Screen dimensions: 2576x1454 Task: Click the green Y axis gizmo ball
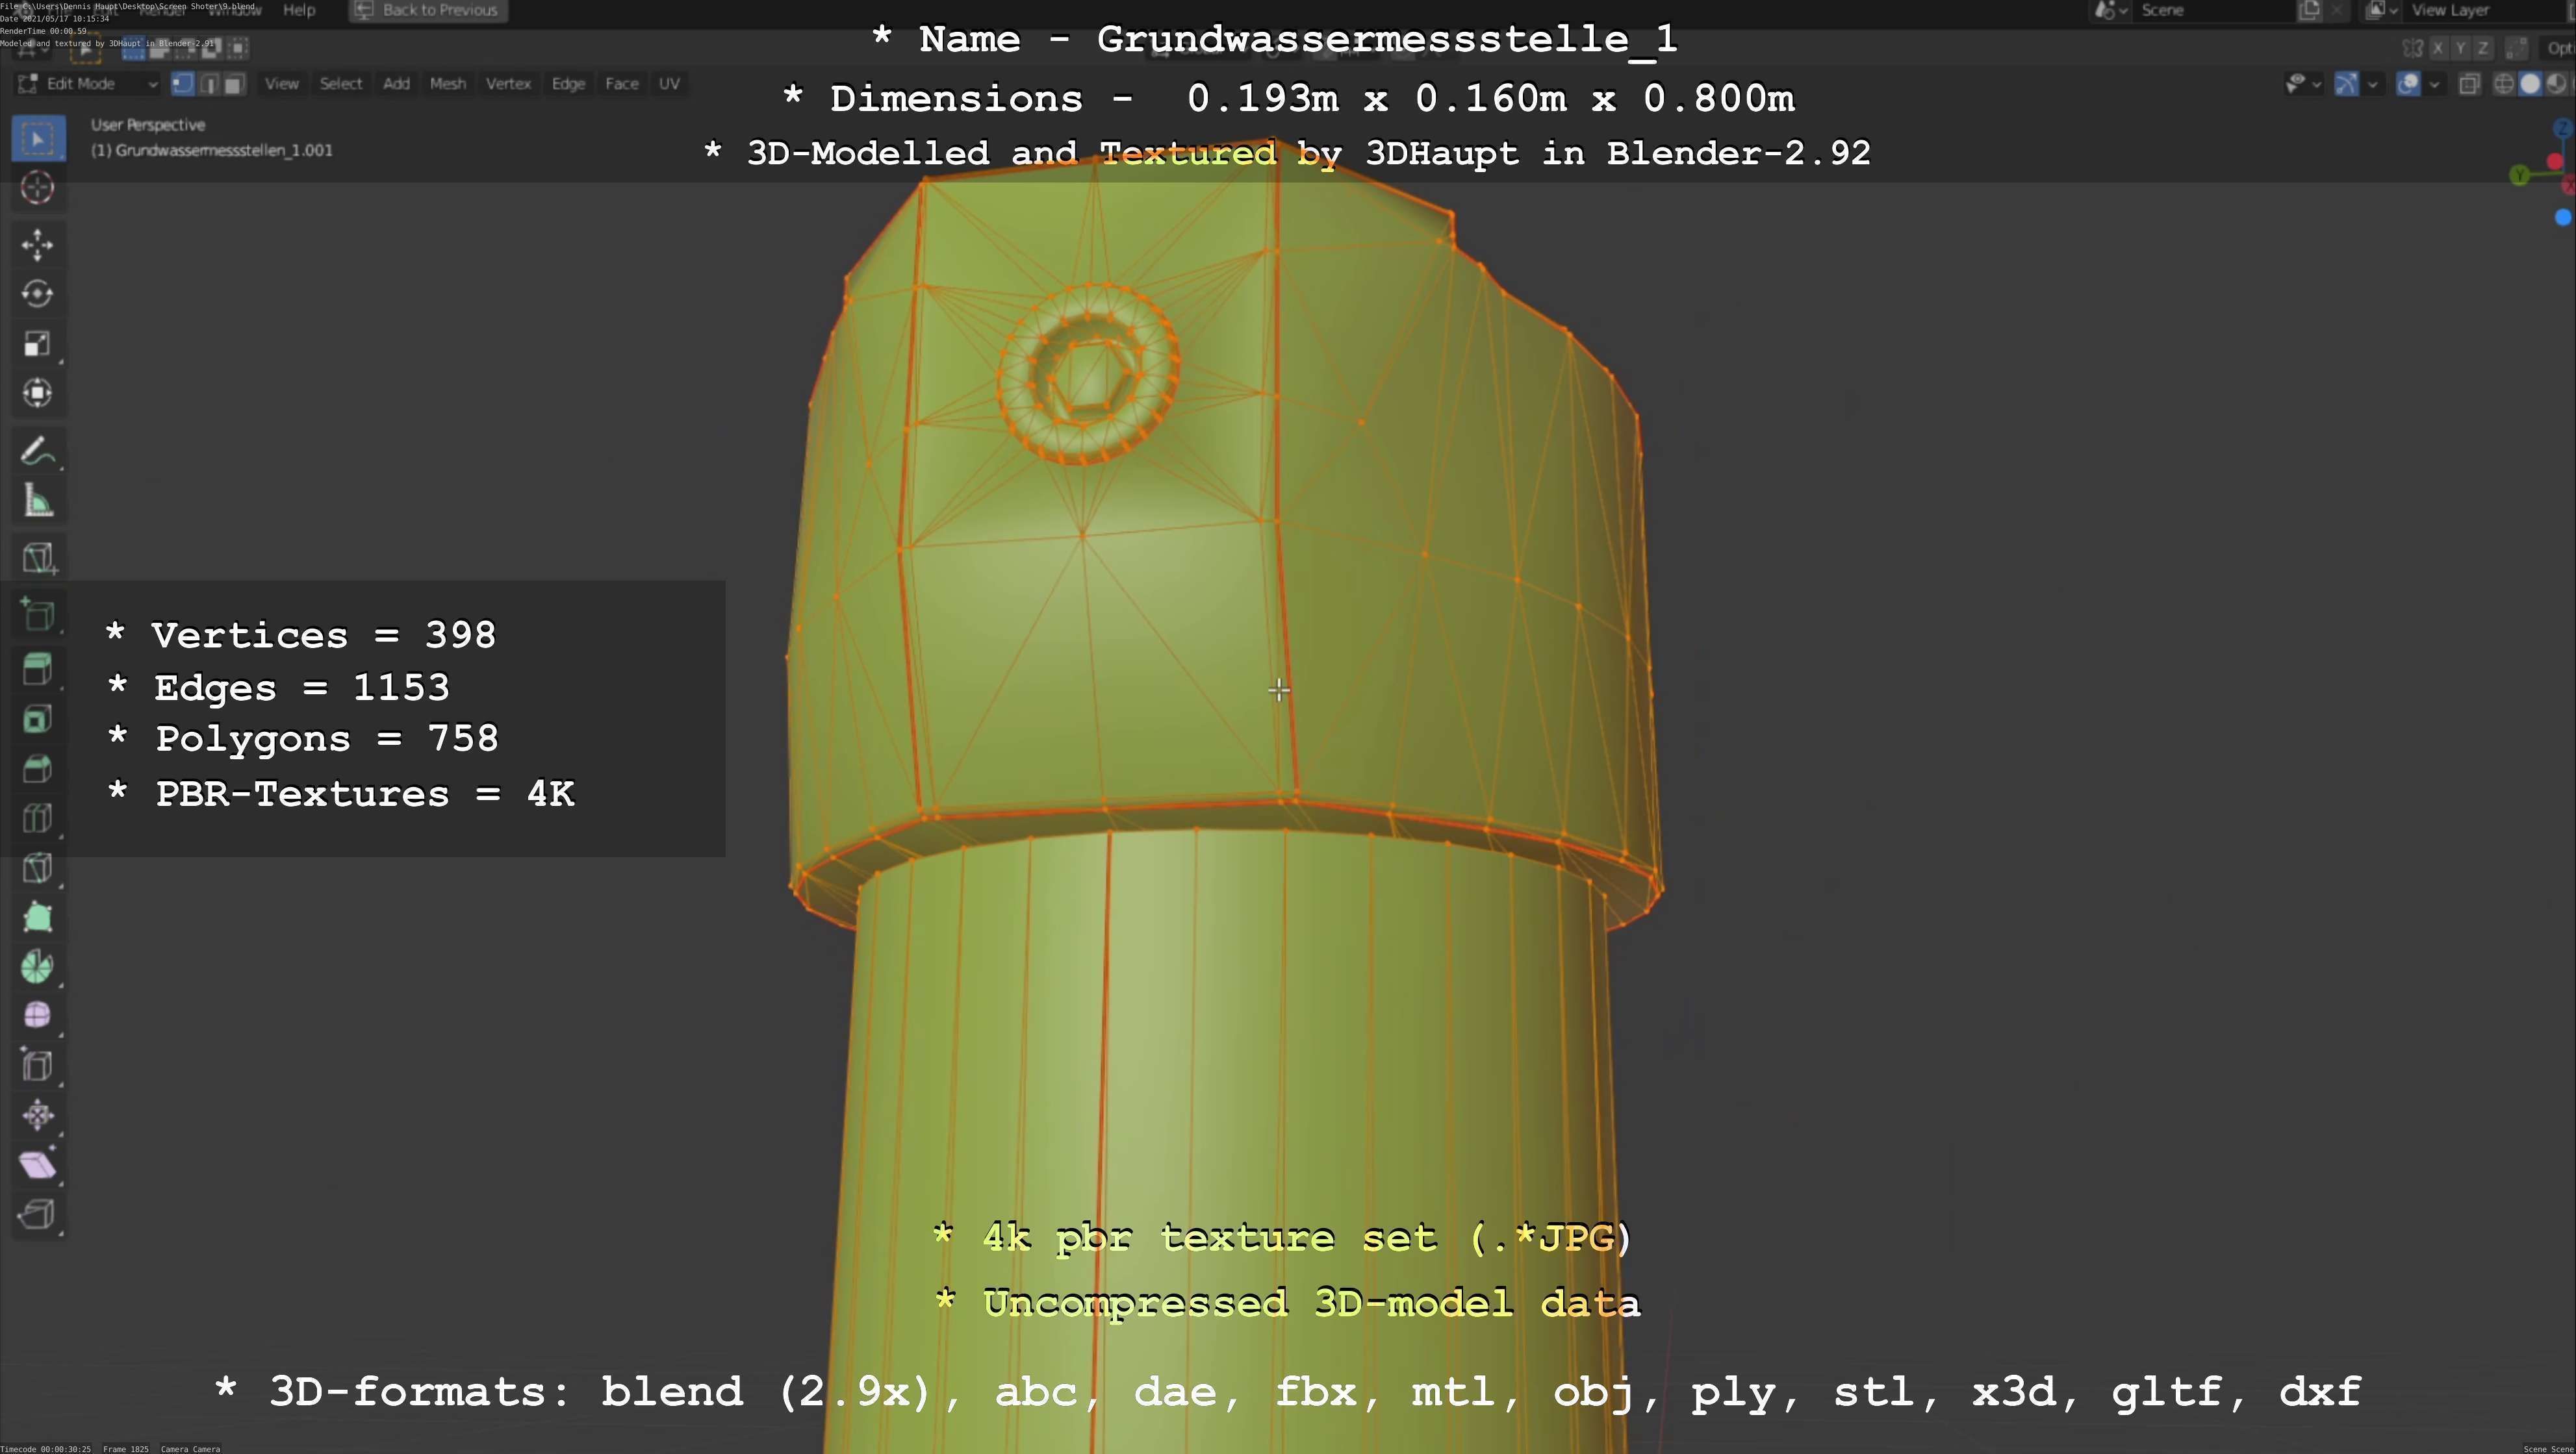[x=2520, y=176]
